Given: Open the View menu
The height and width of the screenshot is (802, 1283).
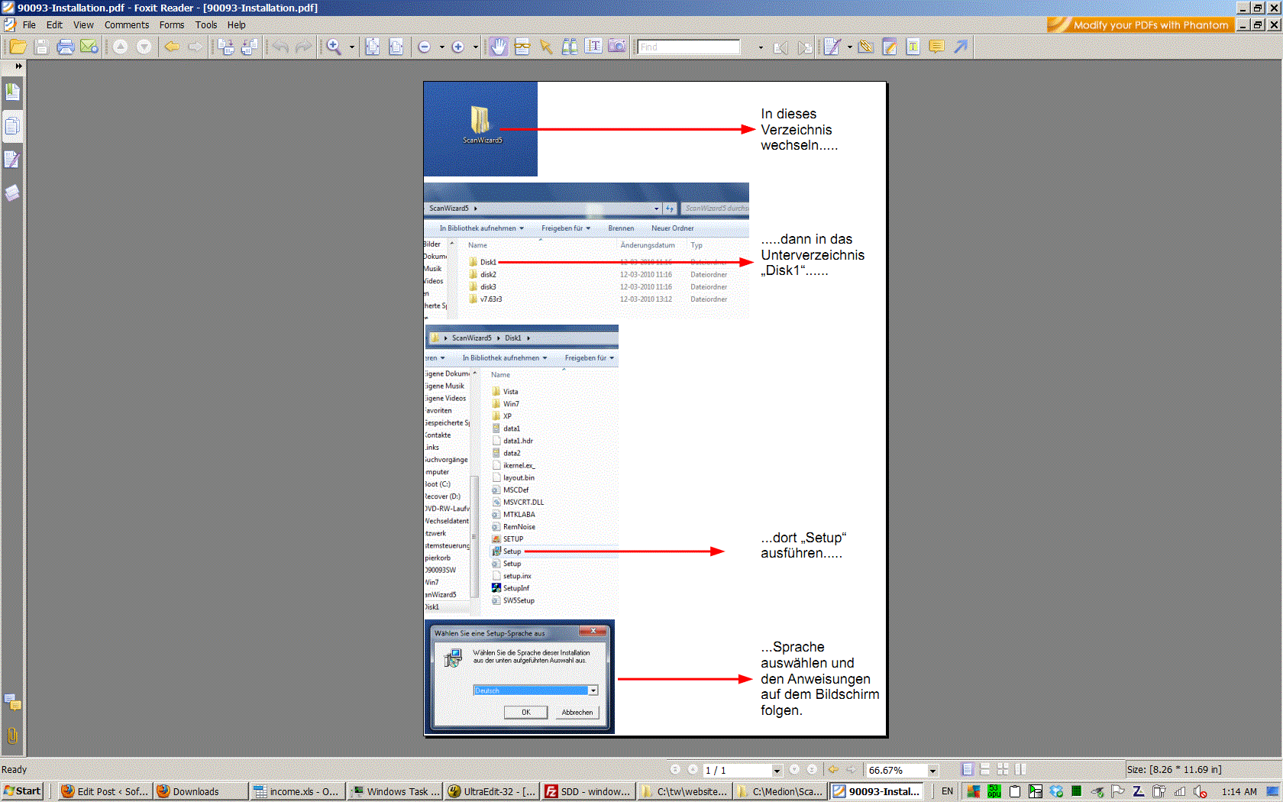Looking at the screenshot, I should point(83,25).
